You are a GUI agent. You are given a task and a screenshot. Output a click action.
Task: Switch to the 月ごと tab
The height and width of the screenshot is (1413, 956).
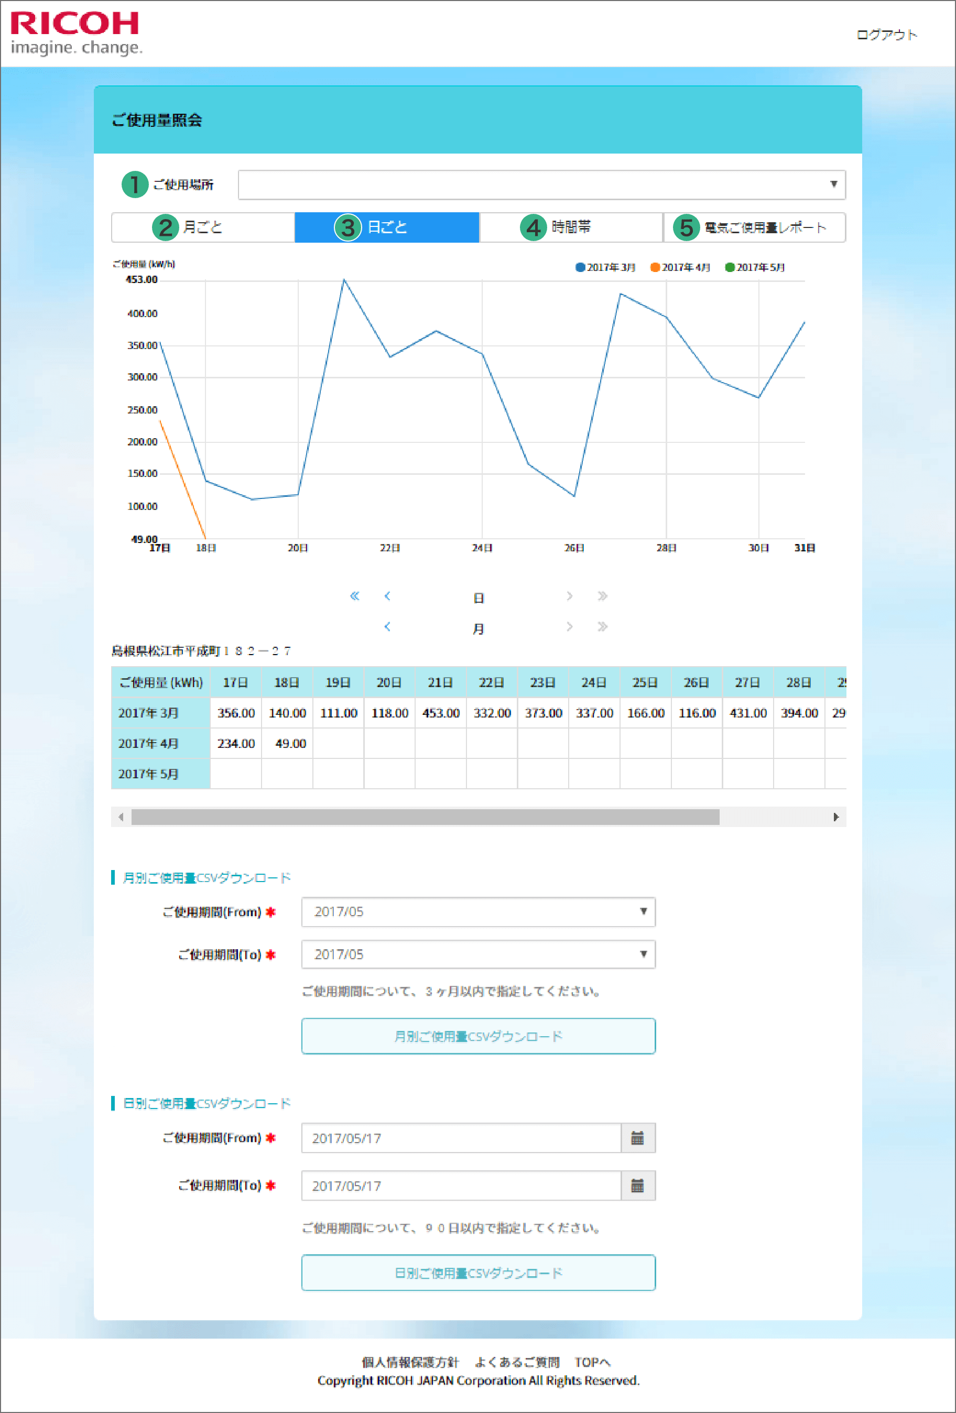(203, 227)
